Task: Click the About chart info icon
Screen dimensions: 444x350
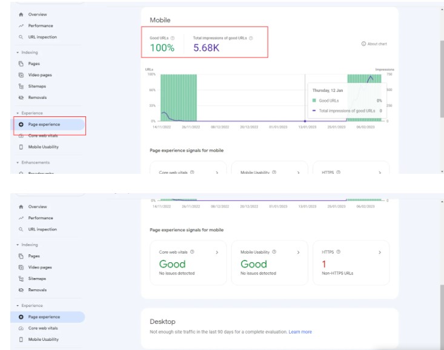Action: (x=363, y=44)
